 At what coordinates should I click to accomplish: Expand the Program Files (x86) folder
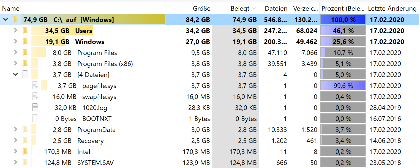[15, 64]
